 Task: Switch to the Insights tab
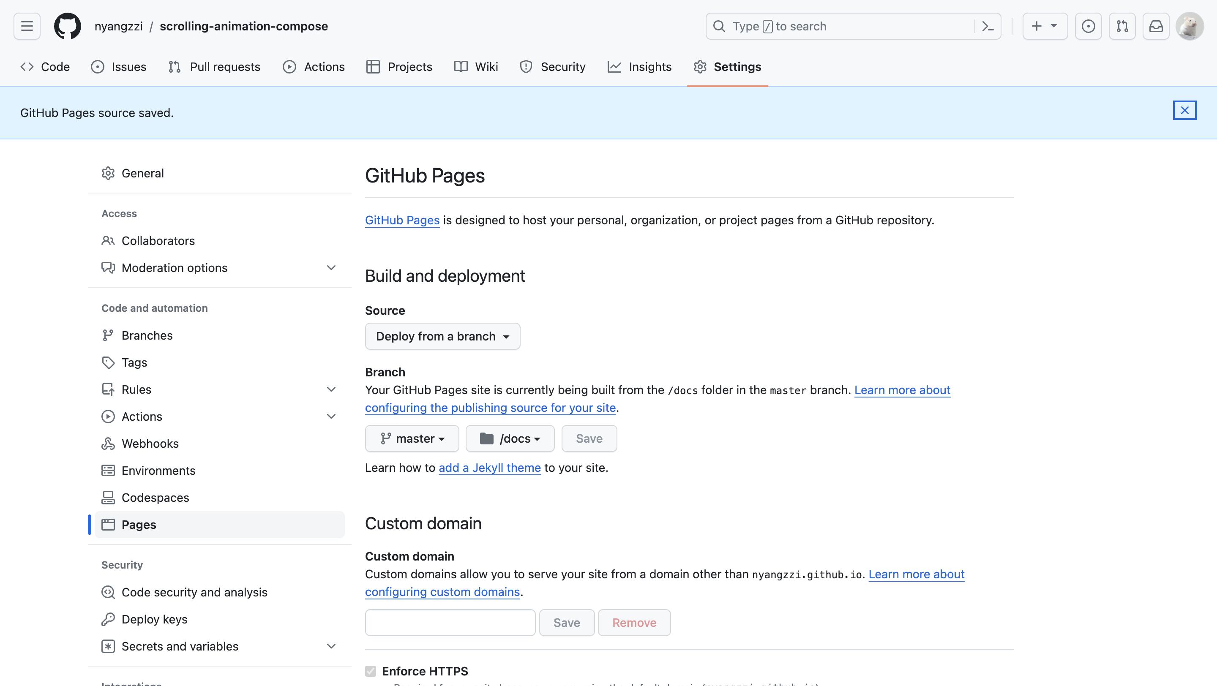tap(639, 67)
